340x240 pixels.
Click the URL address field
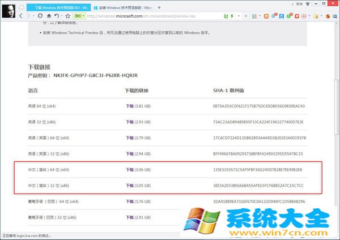coord(154,16)
